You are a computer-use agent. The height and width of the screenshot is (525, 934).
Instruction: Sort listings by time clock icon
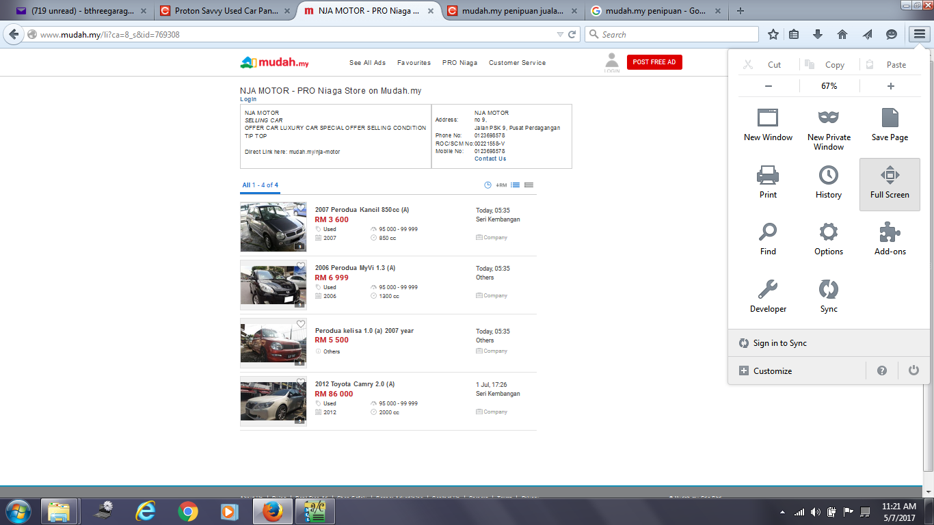click(488, 185)
